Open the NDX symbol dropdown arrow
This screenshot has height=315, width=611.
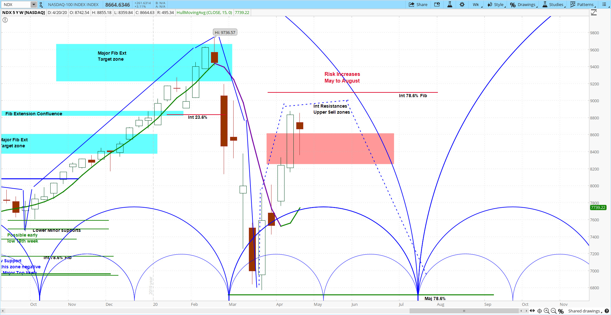[x=33, y=4]
